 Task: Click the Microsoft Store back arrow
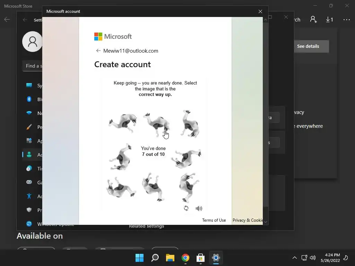tap(7, 19)
